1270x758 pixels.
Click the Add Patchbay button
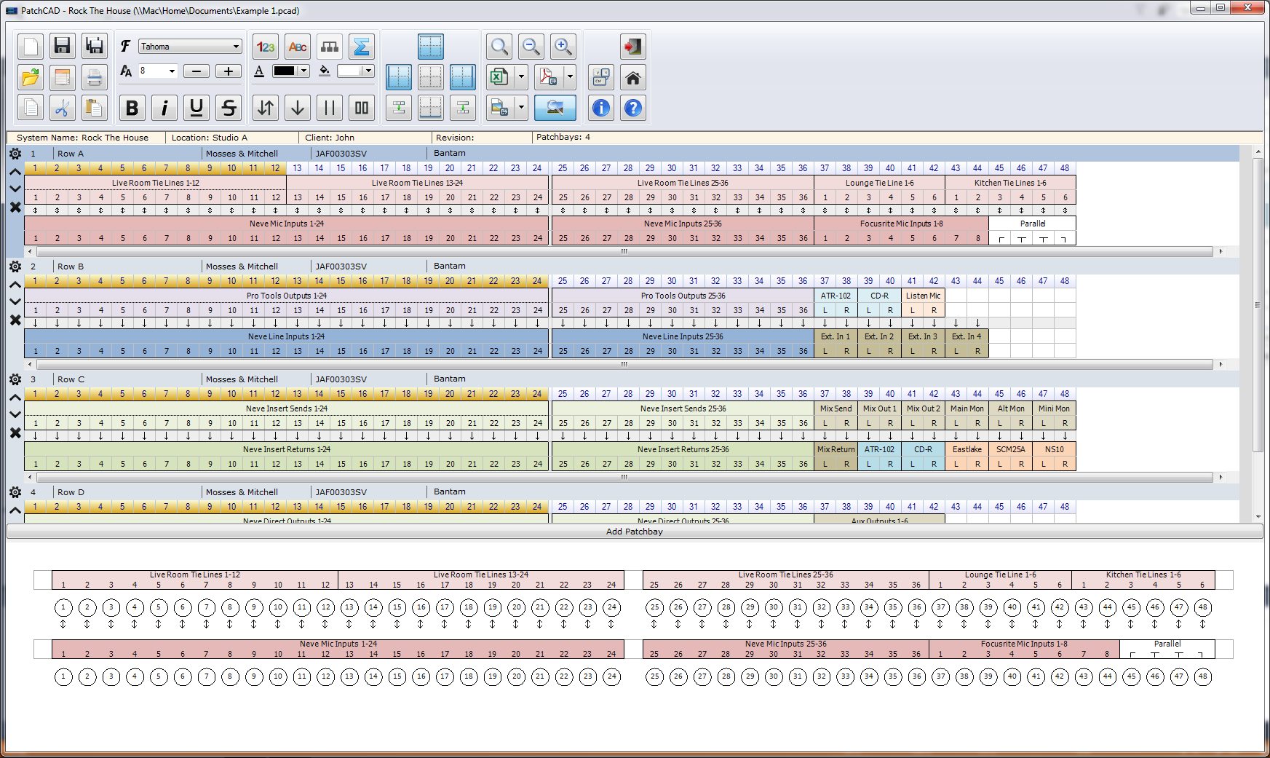634,532
